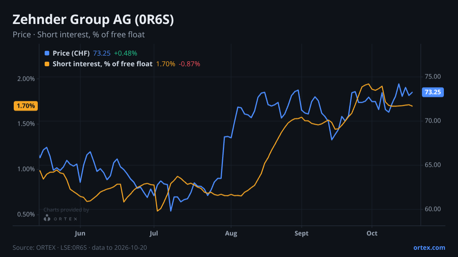Click the 70.00 right axis label

tap(433, 121)
